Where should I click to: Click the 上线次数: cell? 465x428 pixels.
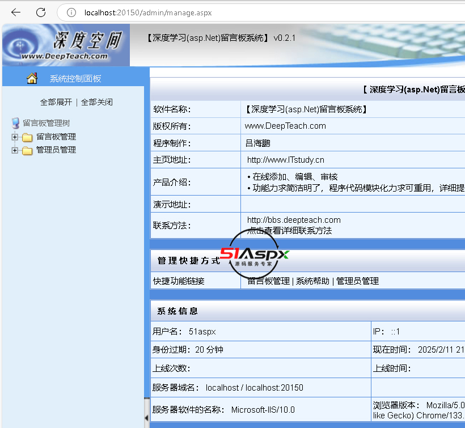point(261,368)
